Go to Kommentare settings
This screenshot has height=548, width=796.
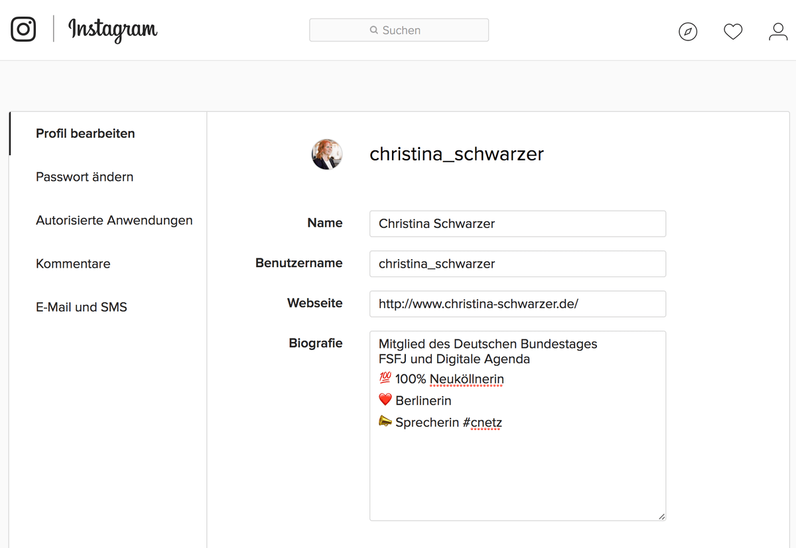point(73,264)
